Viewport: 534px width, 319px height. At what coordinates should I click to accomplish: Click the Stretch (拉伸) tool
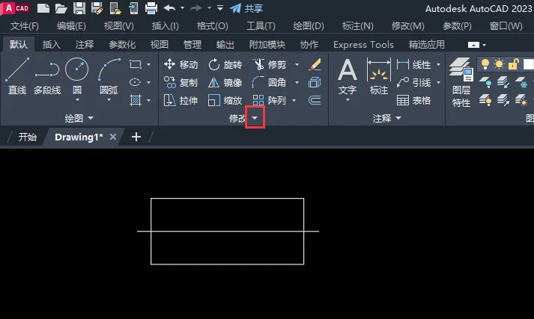point(180,100)
